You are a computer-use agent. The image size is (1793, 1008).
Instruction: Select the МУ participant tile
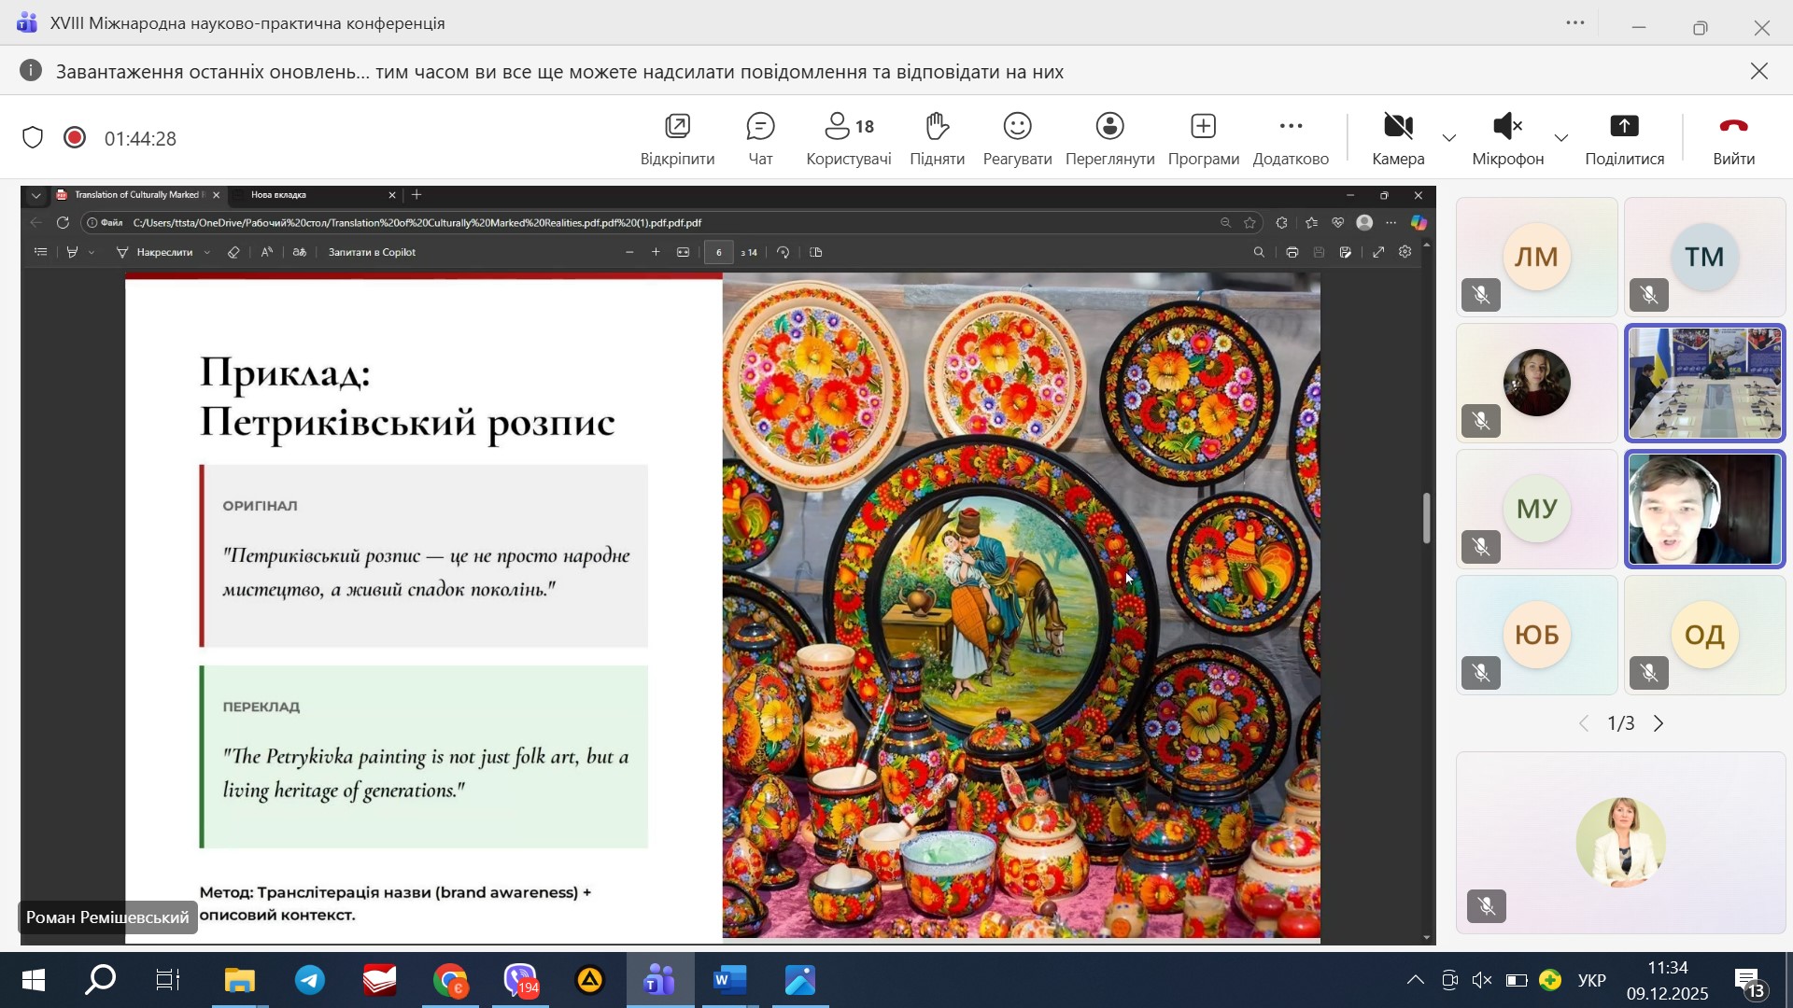tap(1536, 509)
